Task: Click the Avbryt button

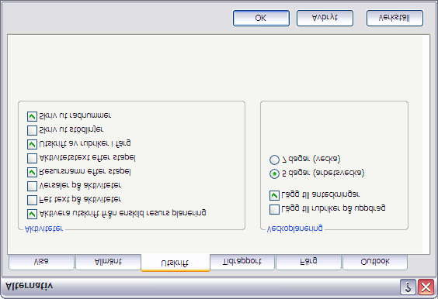Action: (x=325, y=19)
